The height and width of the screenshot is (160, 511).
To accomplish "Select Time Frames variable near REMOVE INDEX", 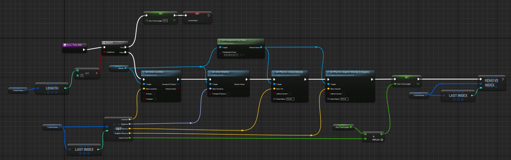I will tap(419, 95).
